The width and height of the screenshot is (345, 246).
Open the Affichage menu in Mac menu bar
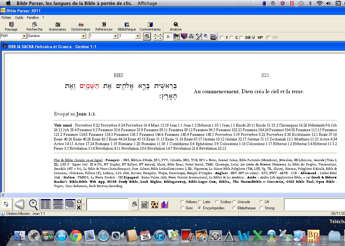[x=147, y=3]
